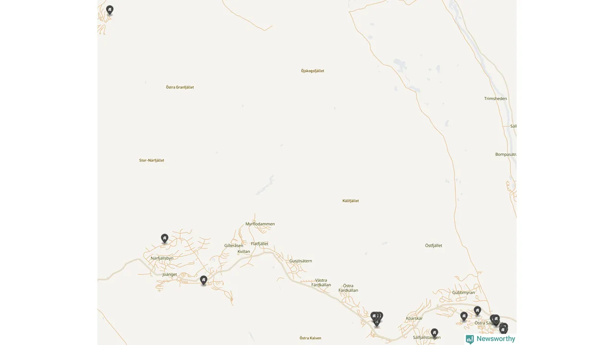This screenshot has width=614, height=345.
Task: Select the Källfjället place label
Action: pyautogui.click(x=351, y=201)
